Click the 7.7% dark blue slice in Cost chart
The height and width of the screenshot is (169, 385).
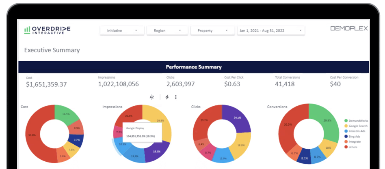pyautogui.click(x=77, y=140)
